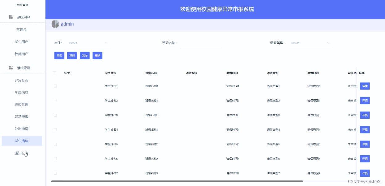
Task: Click the 班级名称2 cell
Action: pos(152,101)
